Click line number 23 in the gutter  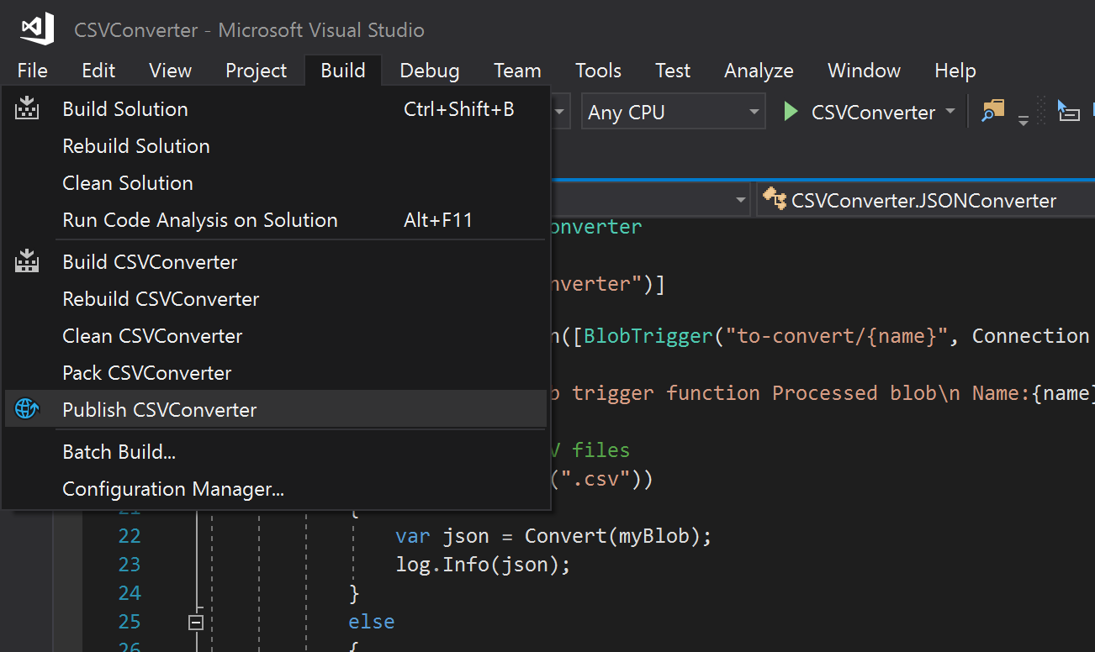(x=130, y=565)
